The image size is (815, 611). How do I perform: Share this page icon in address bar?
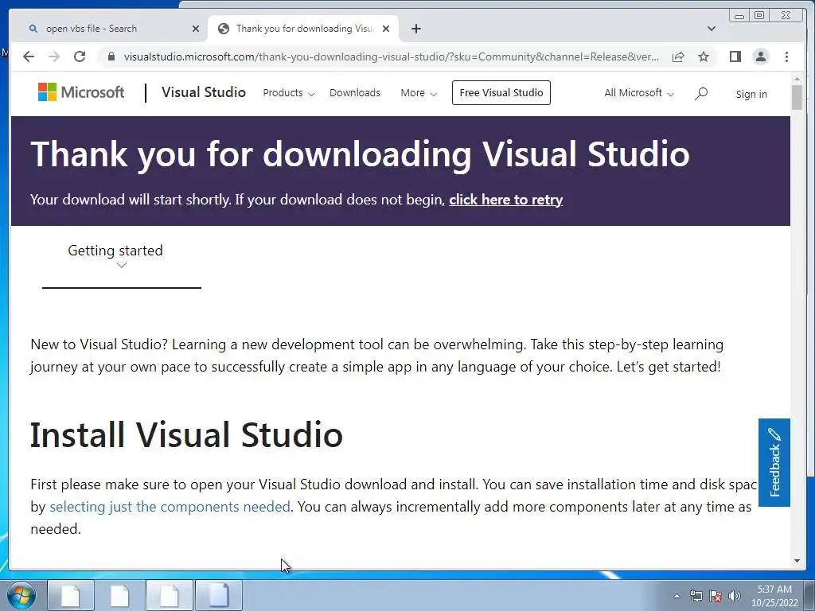click(678, 56)
